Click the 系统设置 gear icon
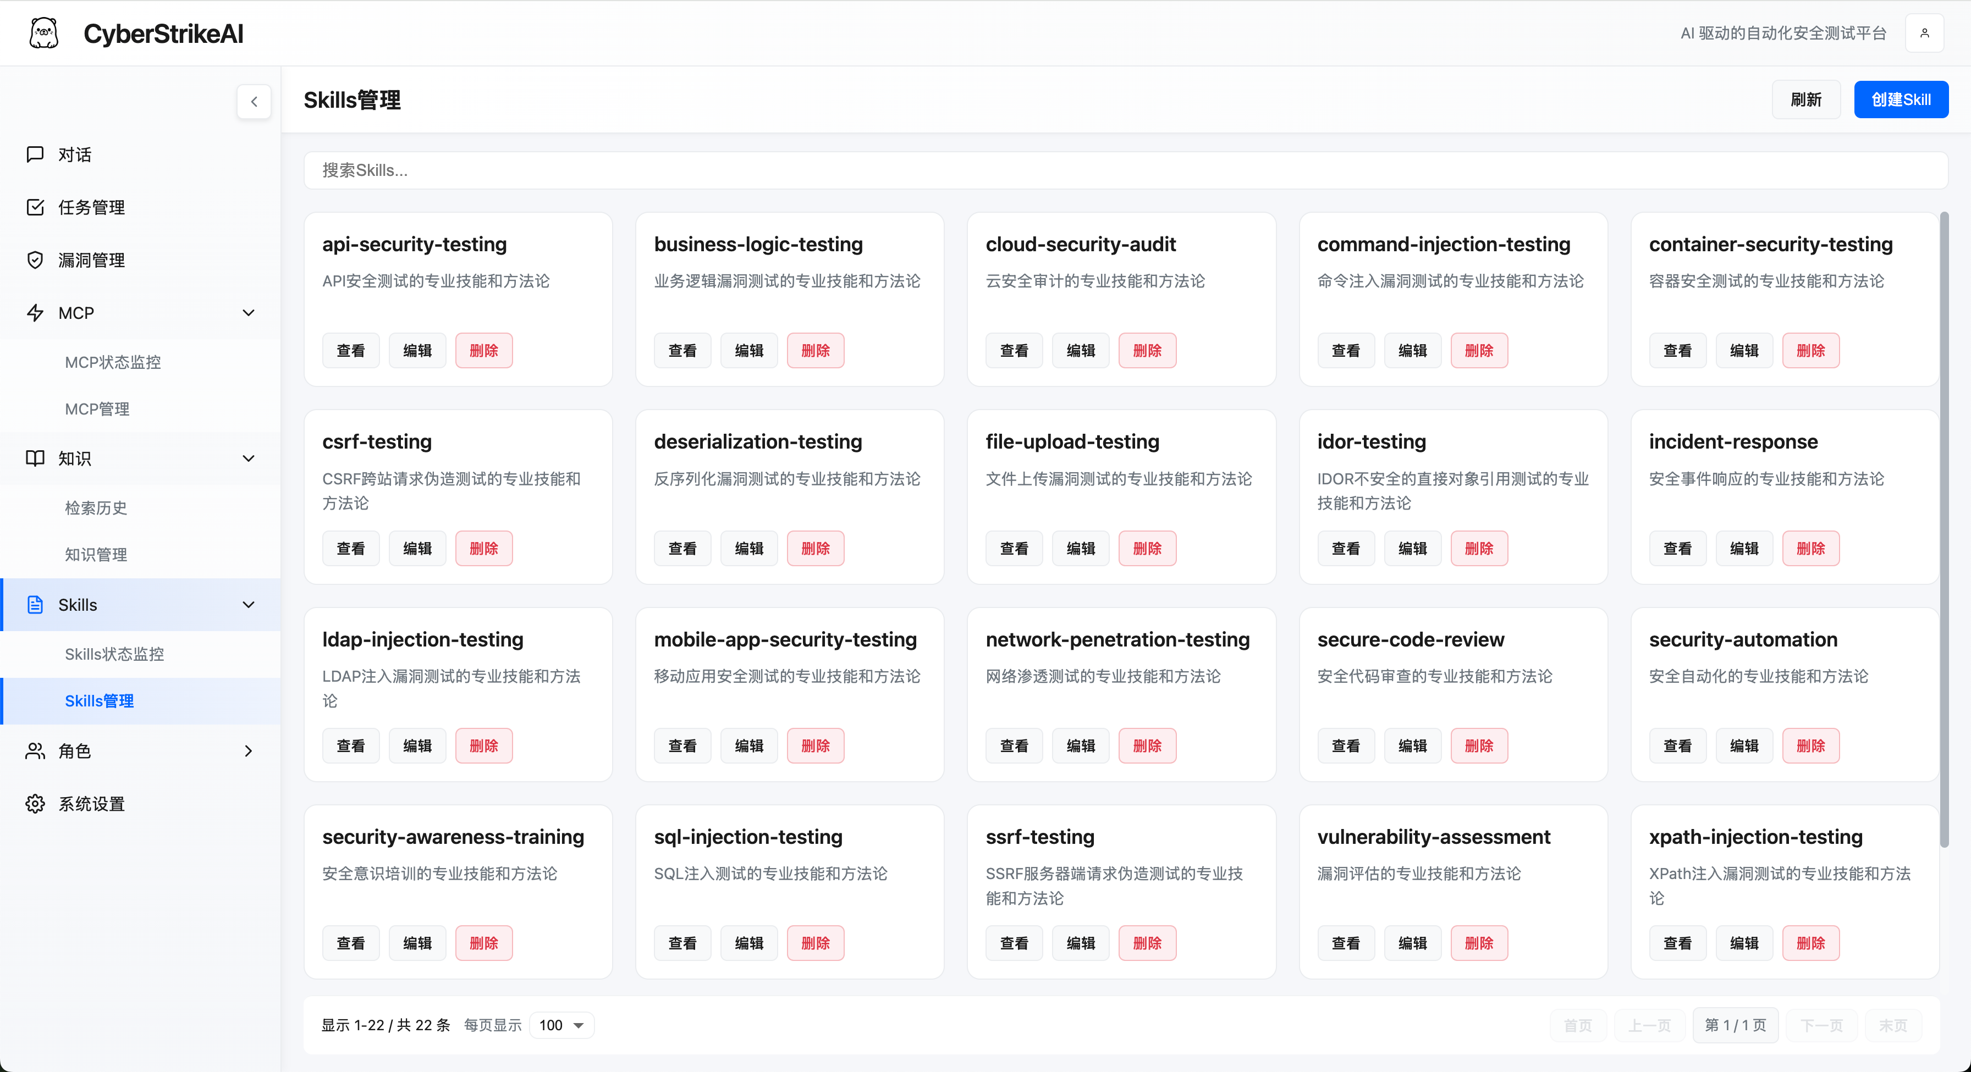The height and width of the screenshot is (1072, 1971). (35, 804)
